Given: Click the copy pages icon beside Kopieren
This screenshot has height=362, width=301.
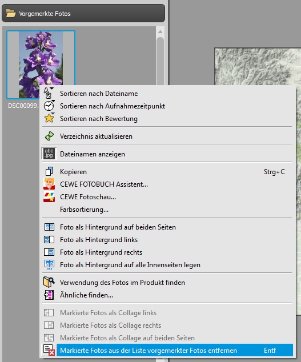Looking at the screenshot, I should pos(49,171).
